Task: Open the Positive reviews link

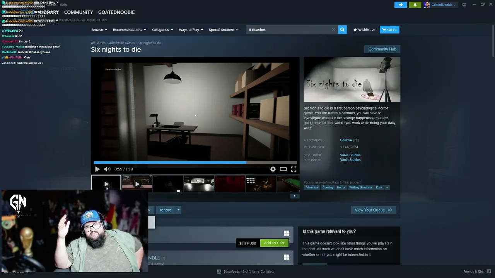Action: tap(346, 140)
